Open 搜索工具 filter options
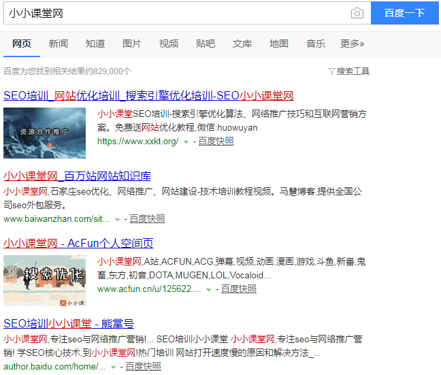Image resolution: width=441 pixels, height=375 pixels. [x=353, y=71]
